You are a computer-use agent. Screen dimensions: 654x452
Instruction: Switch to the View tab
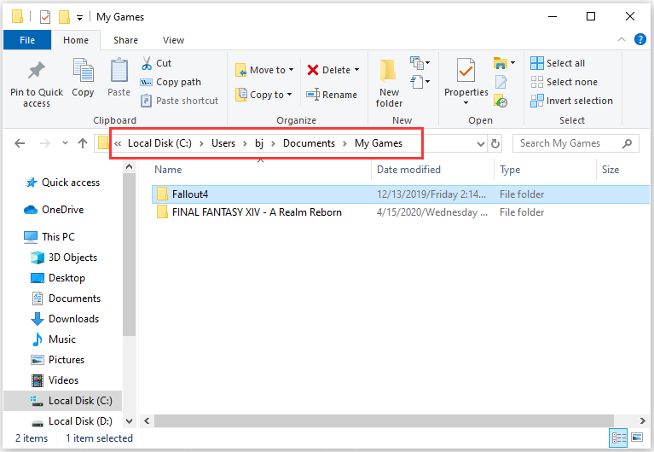[173, 40]
